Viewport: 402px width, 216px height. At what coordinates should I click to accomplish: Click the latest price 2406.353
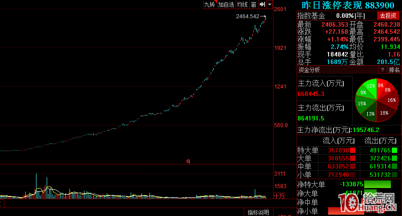pyautogui.click(x=335, y=24)
